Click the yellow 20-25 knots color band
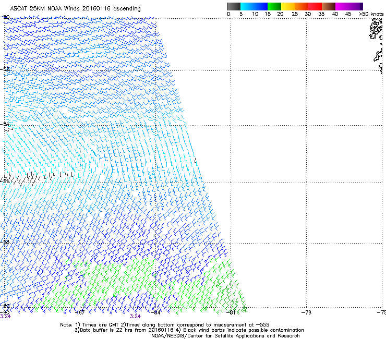Viewport: 386px width, 339px height. 288,6
